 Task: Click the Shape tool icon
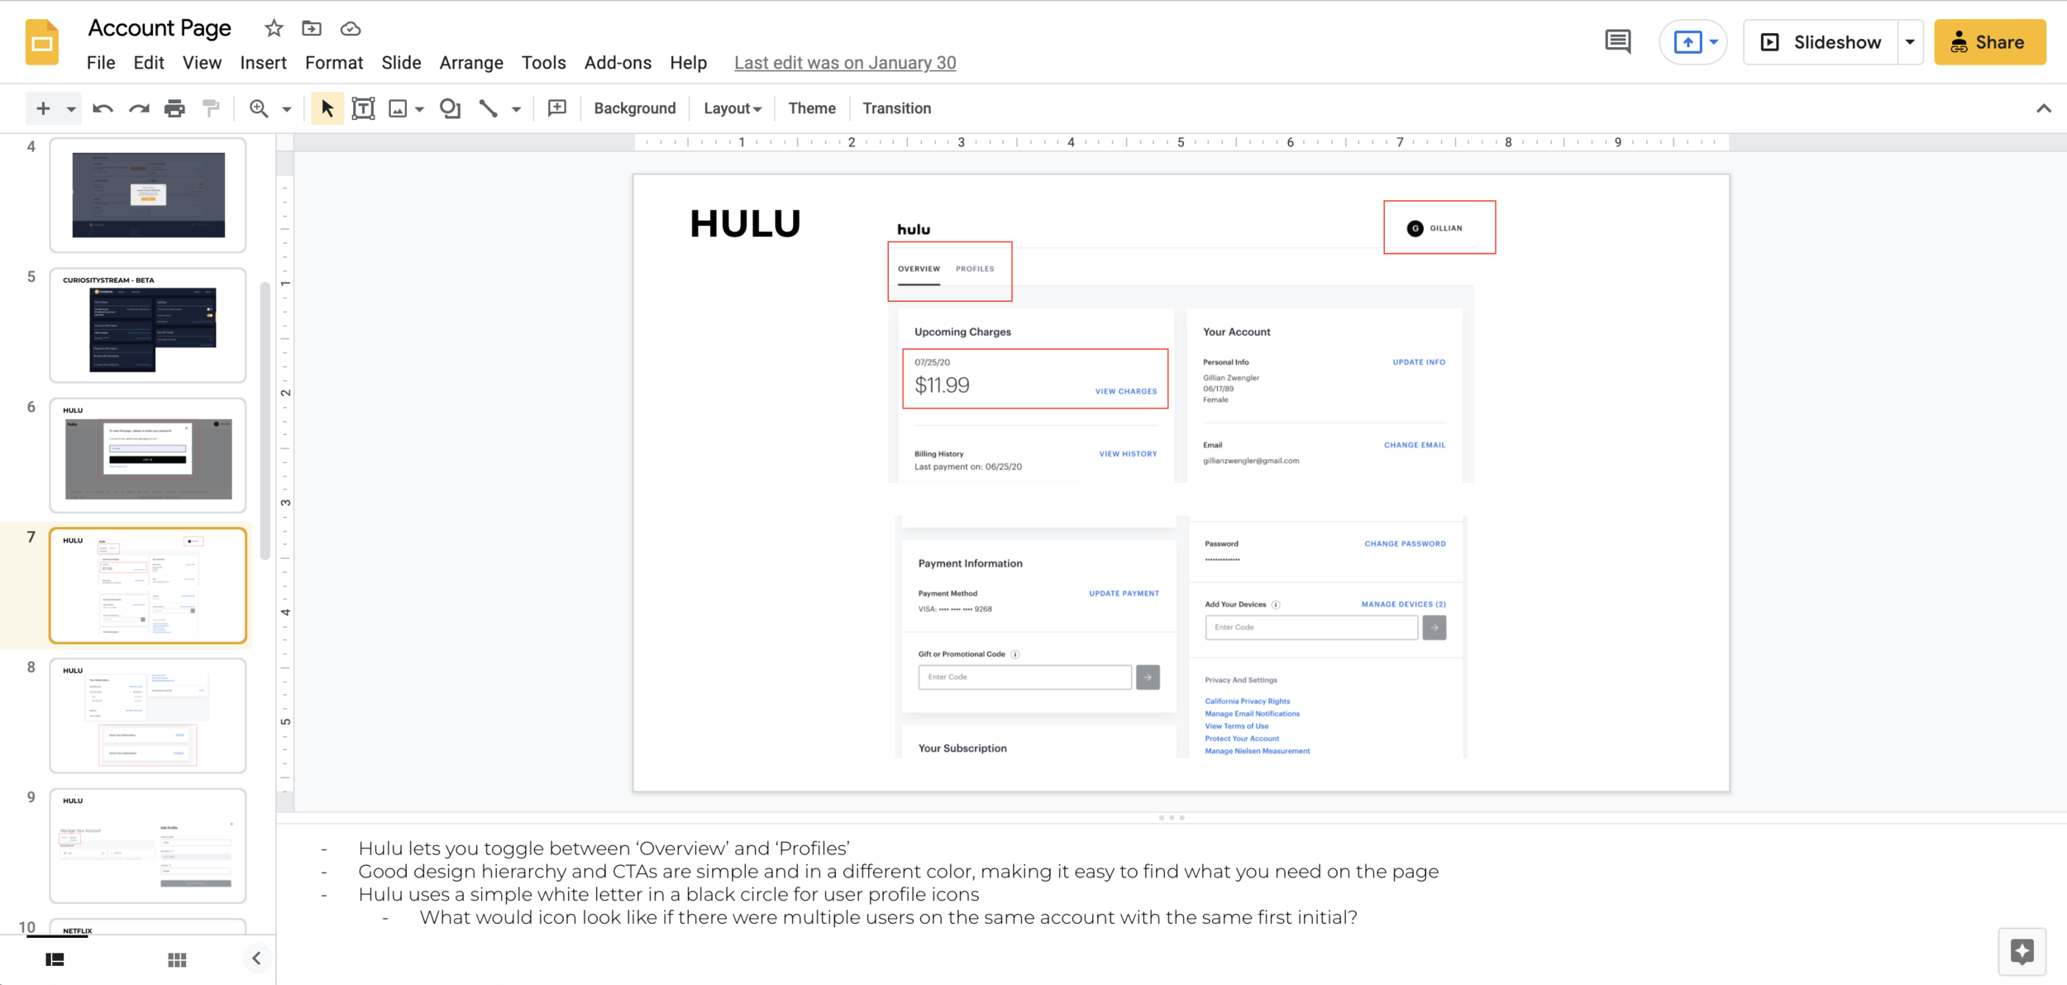(450, 108)
